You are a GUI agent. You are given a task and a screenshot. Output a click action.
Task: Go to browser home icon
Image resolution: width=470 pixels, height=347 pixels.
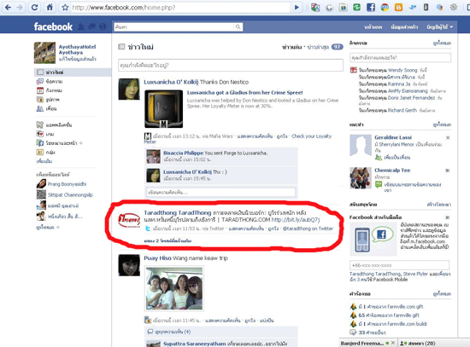tap(50, 7)
